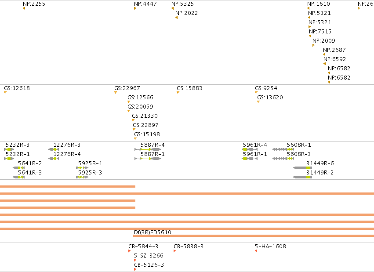Click the 5961R-1 gene glyph
This screenshot has width=374, height=272.
click(250, 159)
